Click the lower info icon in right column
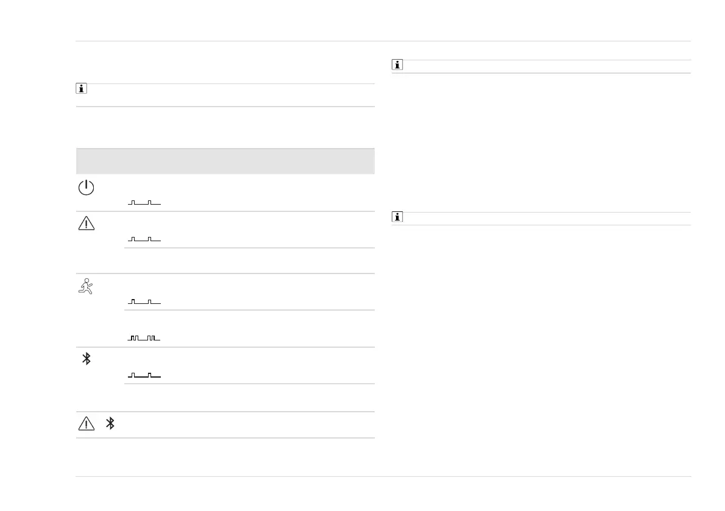 397,217
